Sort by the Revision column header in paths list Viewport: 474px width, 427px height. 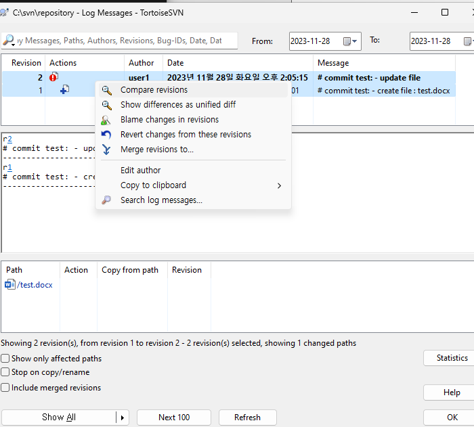pos(189,270)
